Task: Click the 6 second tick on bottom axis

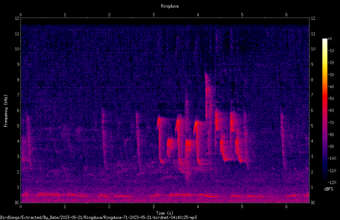Action: (x=286, y=207)
